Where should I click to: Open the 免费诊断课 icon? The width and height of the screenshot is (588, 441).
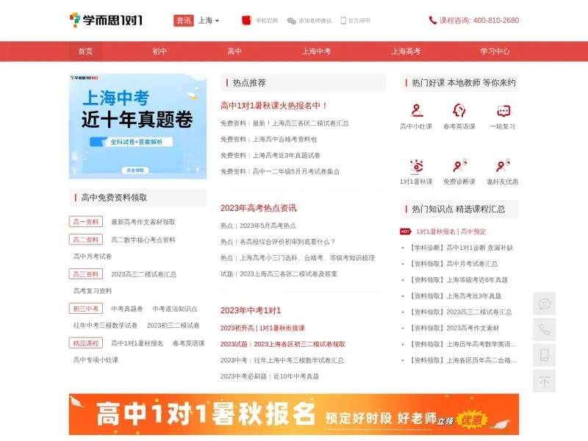coord(459,166)
